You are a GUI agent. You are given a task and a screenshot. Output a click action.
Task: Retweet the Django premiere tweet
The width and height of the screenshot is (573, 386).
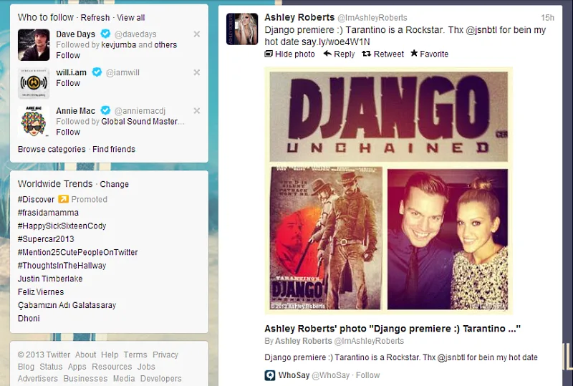[x=383, y=54]
